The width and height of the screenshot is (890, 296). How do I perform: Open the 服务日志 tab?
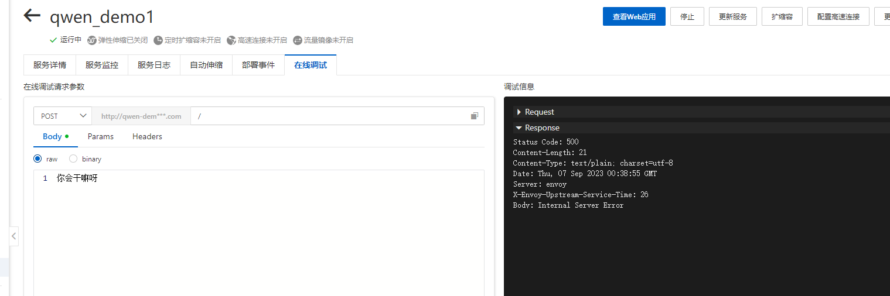click(x=154, y=65)
